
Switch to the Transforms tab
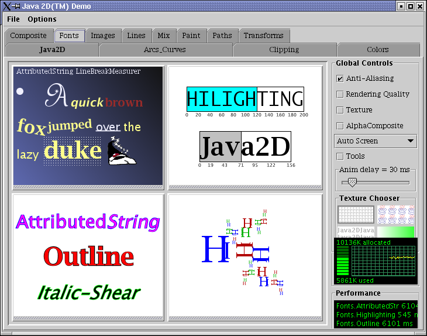pyautogui.click(x=263, y=36)
